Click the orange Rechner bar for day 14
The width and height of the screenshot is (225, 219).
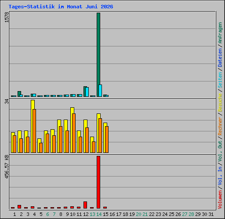(100, 135)
